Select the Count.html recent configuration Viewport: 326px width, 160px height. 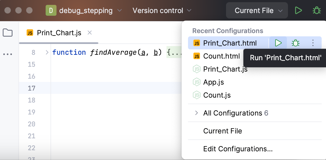[221, 56]
